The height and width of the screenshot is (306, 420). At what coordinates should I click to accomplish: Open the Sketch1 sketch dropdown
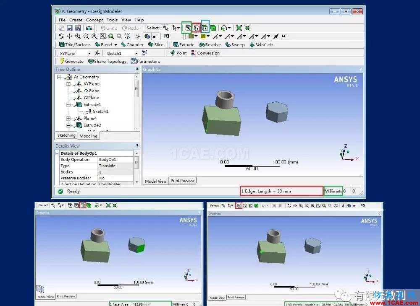(136, 53)
